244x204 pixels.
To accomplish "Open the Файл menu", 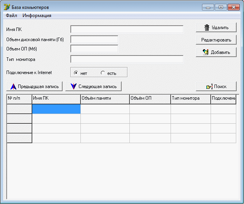I will pos(11,16).
